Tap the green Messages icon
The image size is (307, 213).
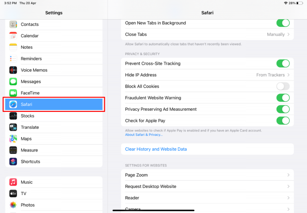(13, 82)
